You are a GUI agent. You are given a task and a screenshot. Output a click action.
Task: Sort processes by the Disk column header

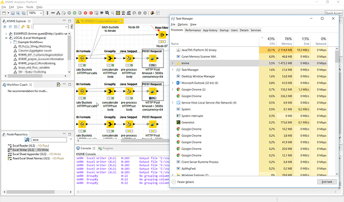[302, 41]
